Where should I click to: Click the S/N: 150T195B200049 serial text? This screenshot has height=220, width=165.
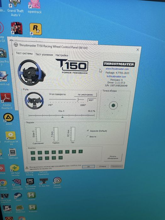116,85
